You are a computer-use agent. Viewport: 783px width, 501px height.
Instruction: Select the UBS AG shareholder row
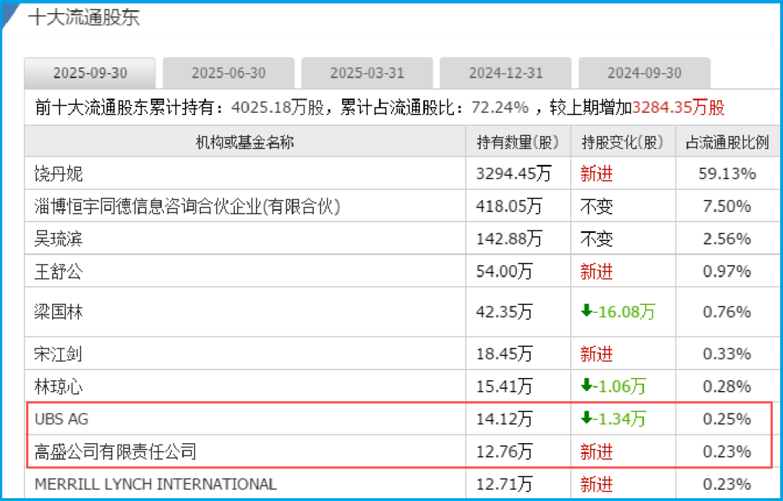62,418
